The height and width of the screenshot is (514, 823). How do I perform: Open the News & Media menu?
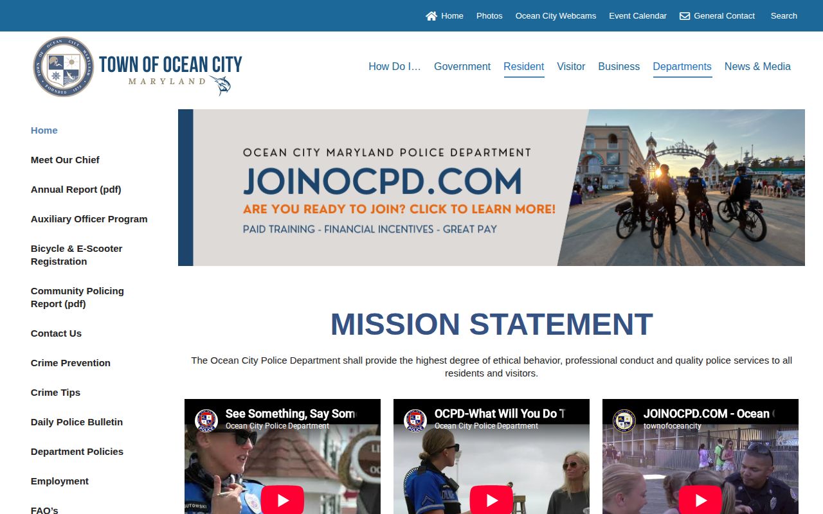click(x=757, y=66)
